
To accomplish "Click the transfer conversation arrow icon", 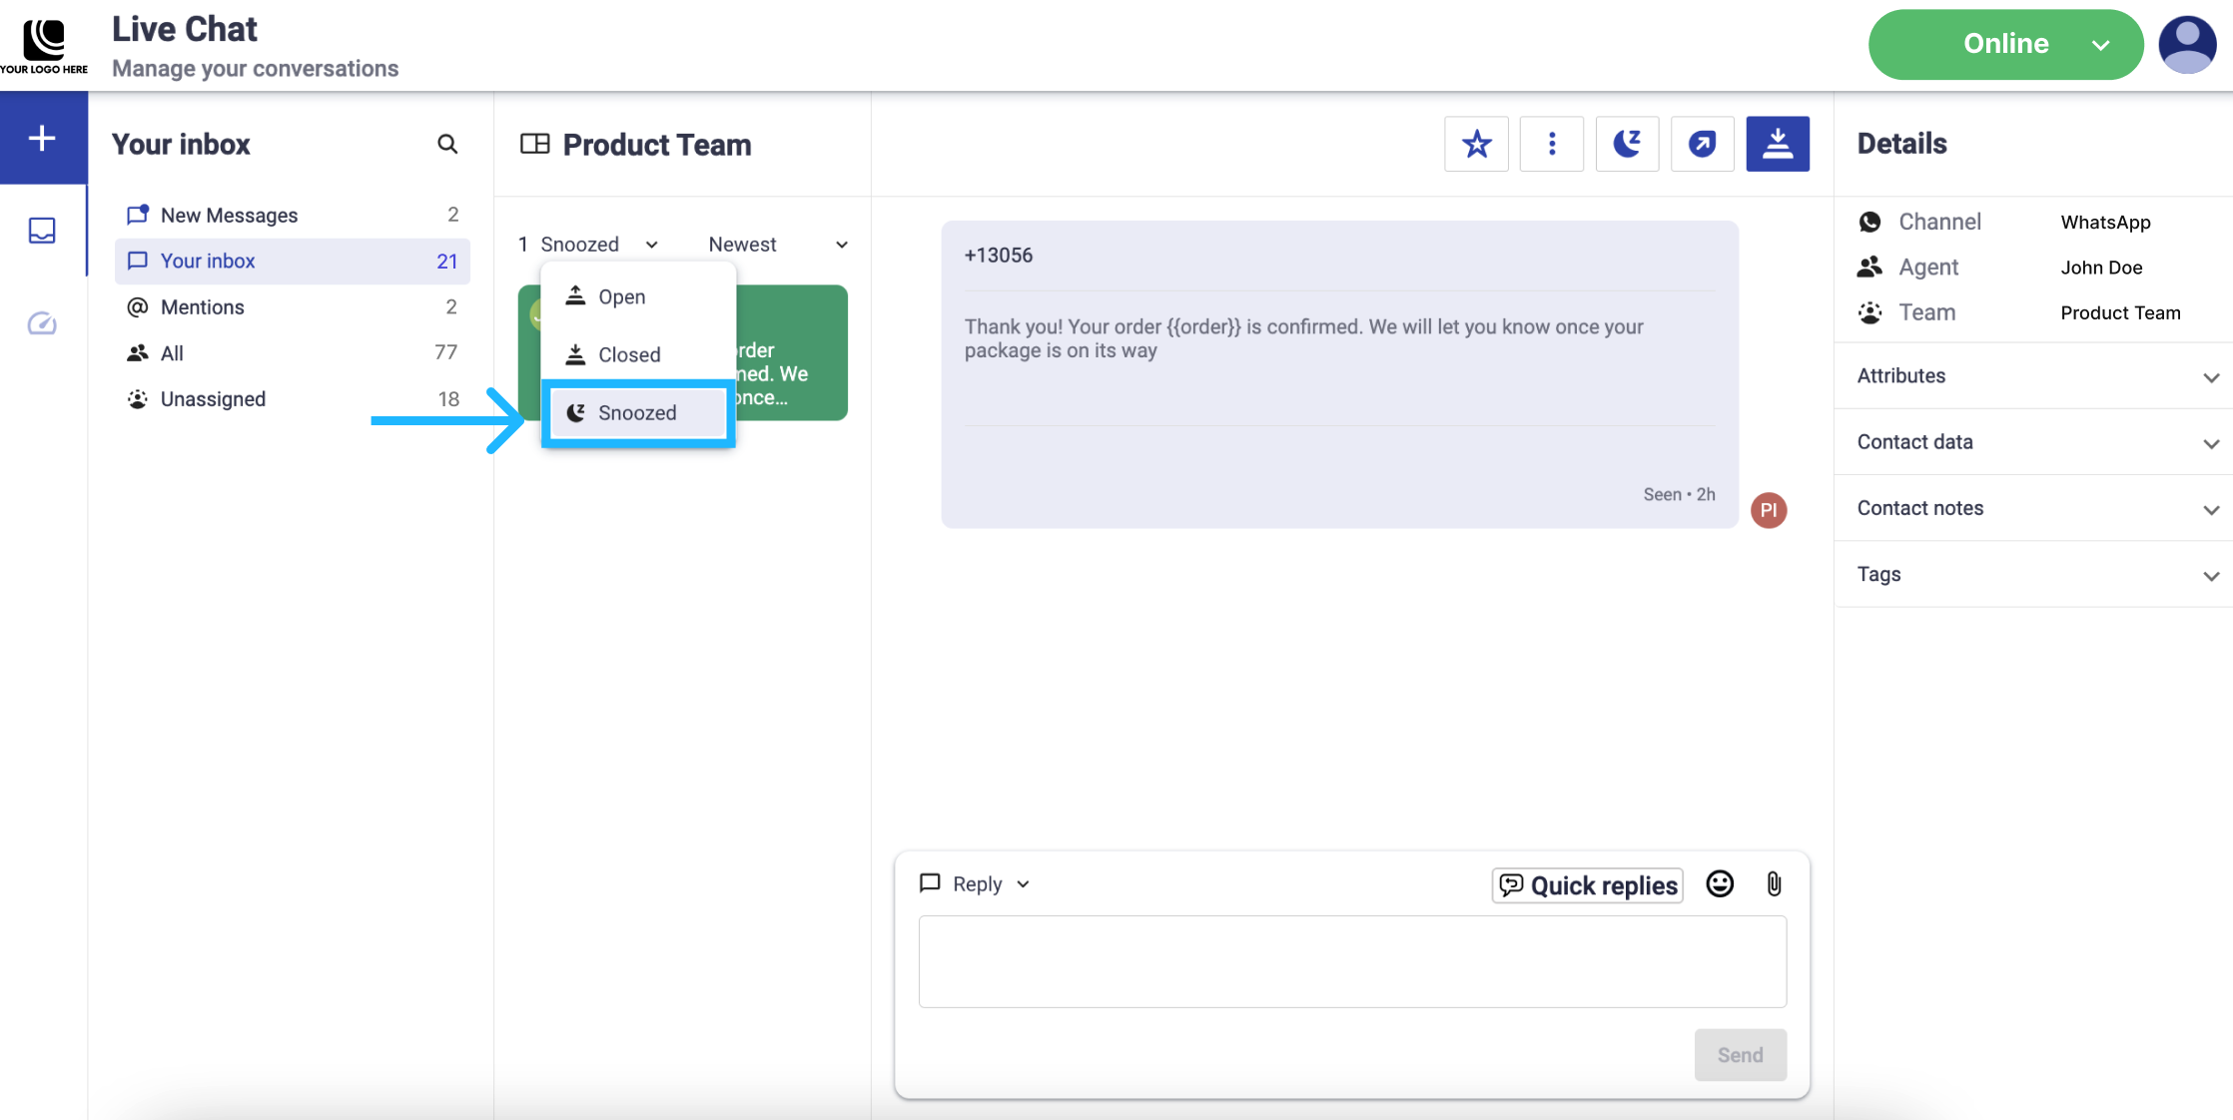I will (x=1702, y=144).
